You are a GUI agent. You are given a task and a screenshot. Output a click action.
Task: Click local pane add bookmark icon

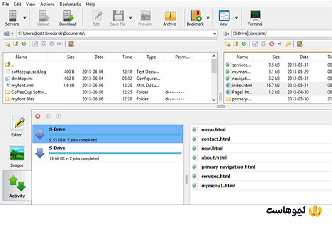point(71,44)
